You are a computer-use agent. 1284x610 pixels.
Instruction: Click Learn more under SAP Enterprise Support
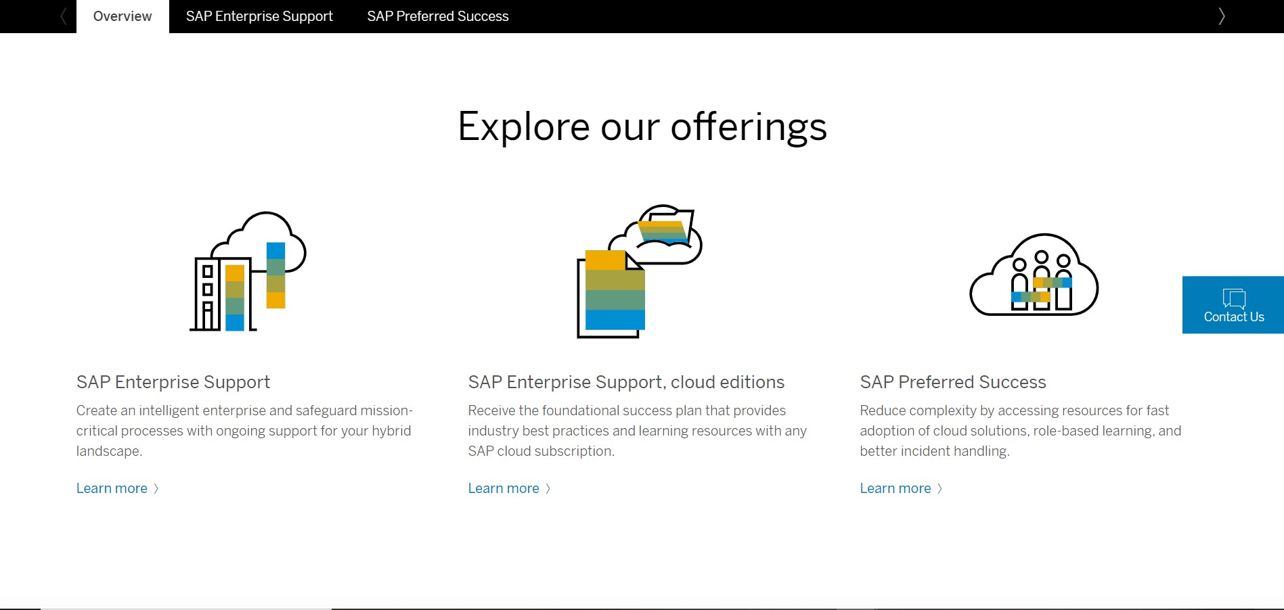coord(118,488)
